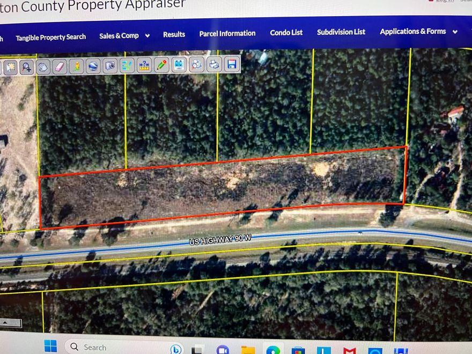Select the yellow highlighter marker tool
This screenshot has height=354, width=472.
pyautogui.click(x=77, y=65)
